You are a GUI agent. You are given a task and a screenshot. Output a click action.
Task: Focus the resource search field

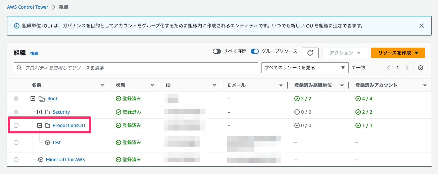[136, 68]
